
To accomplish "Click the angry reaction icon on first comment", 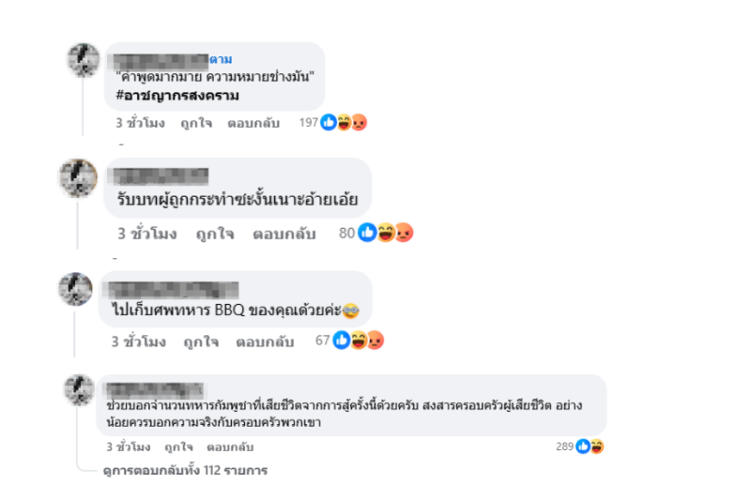I will [x=360, y=123].
